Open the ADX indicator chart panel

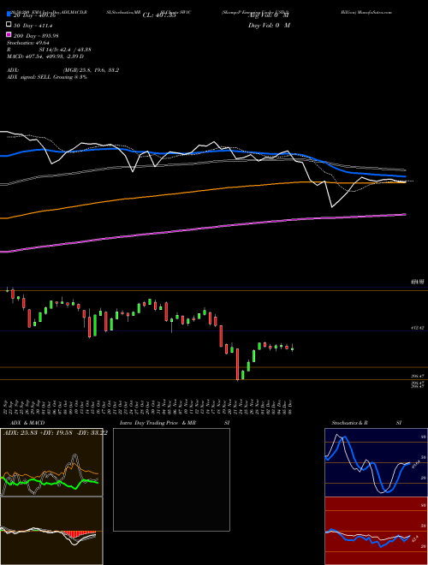pyautogui.click(x=51, y=462)
